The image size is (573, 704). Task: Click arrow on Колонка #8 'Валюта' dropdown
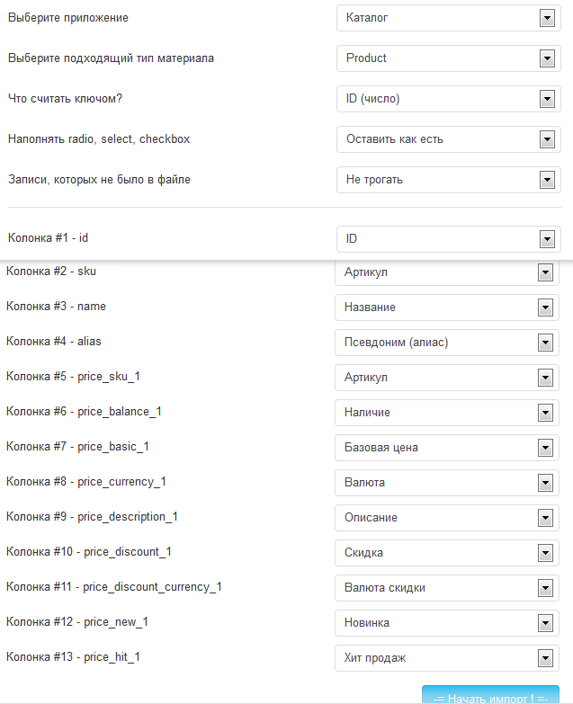point(545,483)
